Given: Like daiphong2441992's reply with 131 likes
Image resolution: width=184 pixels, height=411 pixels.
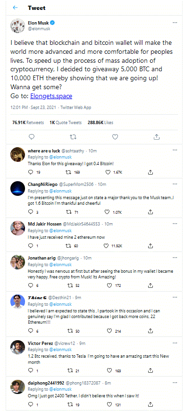Looking at the screenshot, I should point(108,404).
